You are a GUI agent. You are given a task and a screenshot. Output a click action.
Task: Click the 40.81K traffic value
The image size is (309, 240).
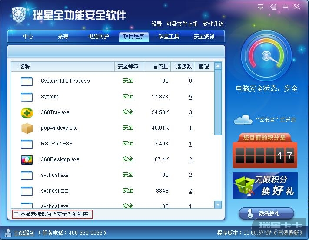(160, 128)
